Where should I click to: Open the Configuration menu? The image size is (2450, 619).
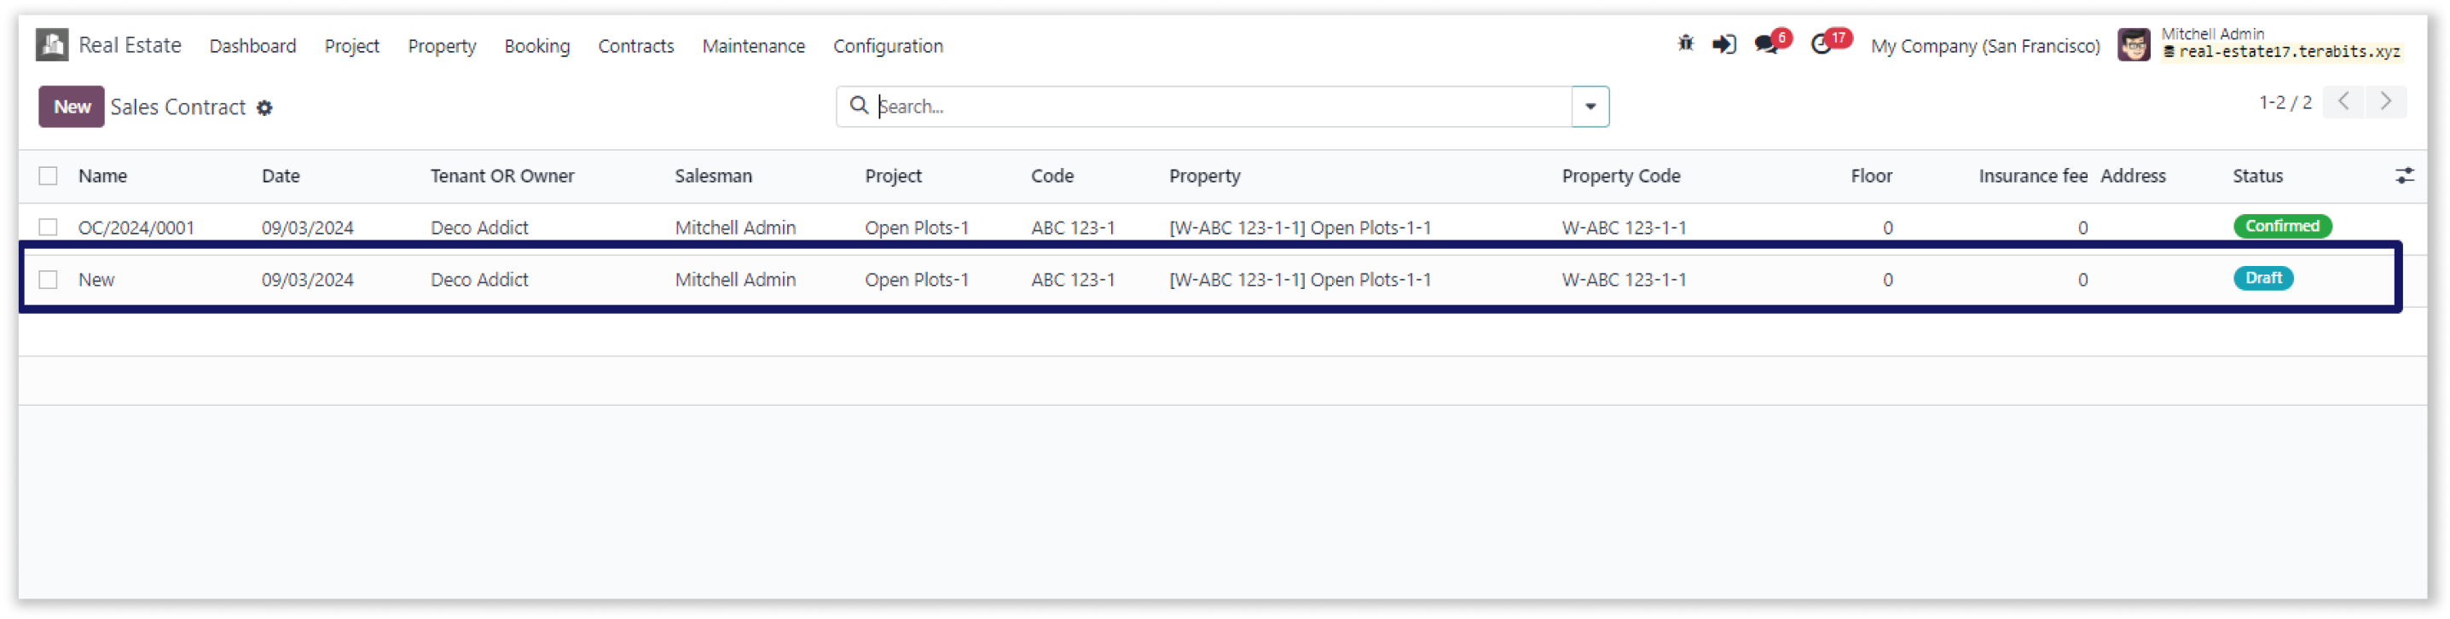pos(889,46)
